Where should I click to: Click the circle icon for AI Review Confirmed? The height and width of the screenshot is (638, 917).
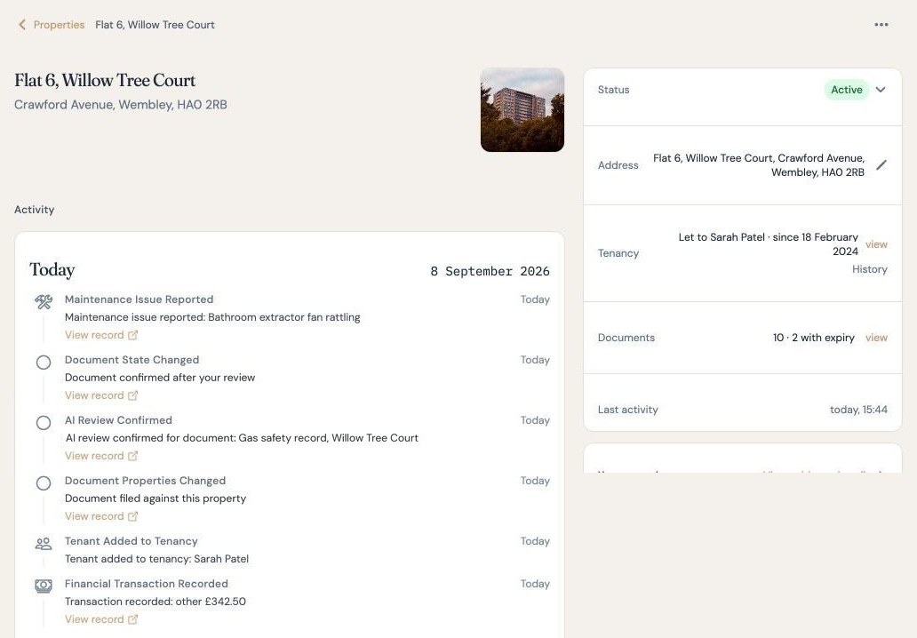pyautogui.click(x=44, y=423)
